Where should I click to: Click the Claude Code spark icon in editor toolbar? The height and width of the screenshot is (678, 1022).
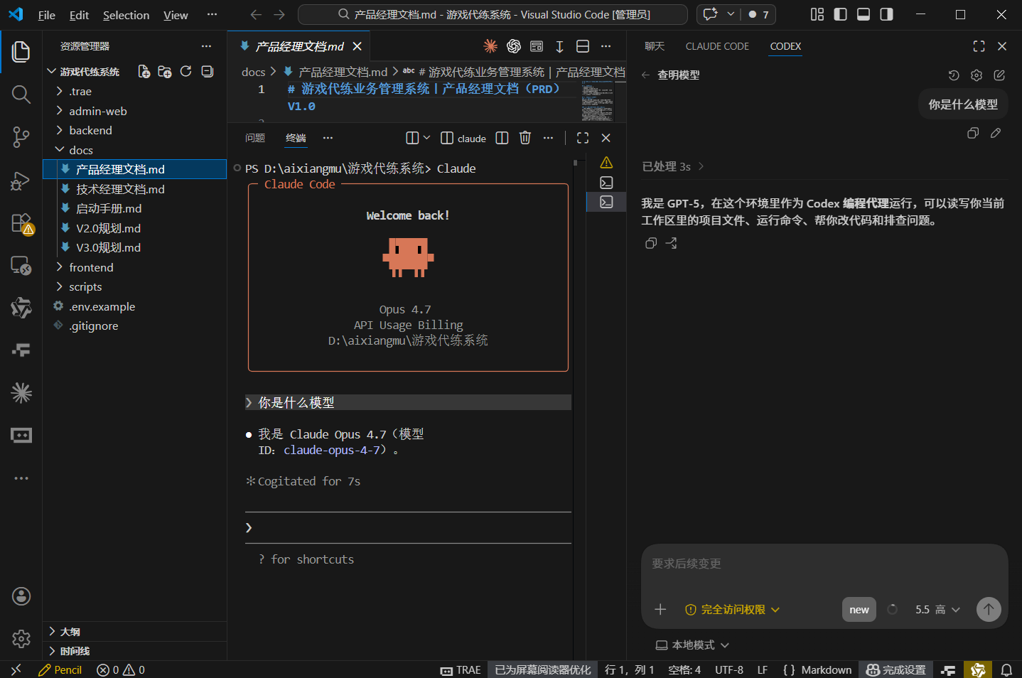pos(490,46)
